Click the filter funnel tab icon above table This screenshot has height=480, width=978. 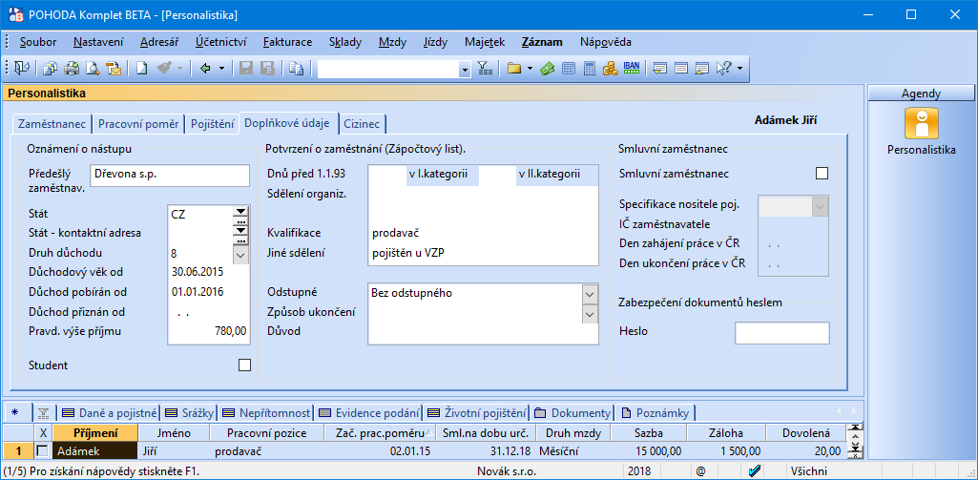[x=43, y=412]
